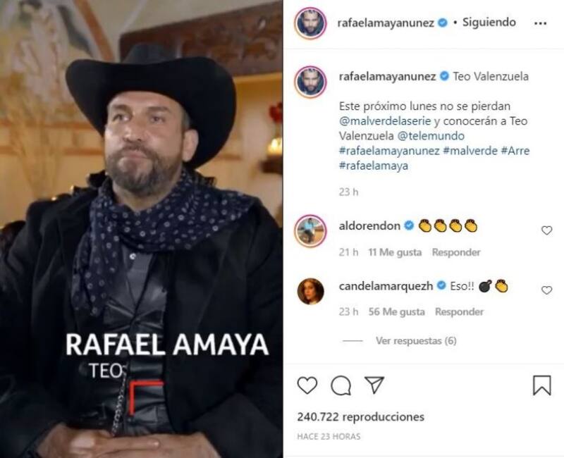Open rafaelamayanunez profile picture in header

(310, 23)
